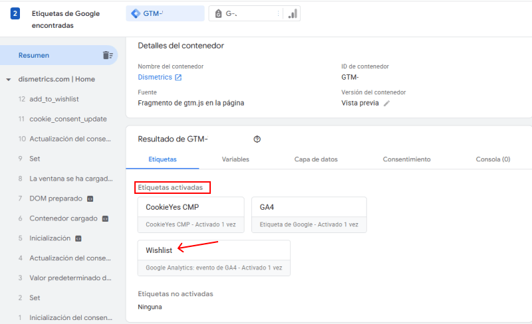
Task: Open the Wishlist tag card
Action: click(x=213, y=258)
